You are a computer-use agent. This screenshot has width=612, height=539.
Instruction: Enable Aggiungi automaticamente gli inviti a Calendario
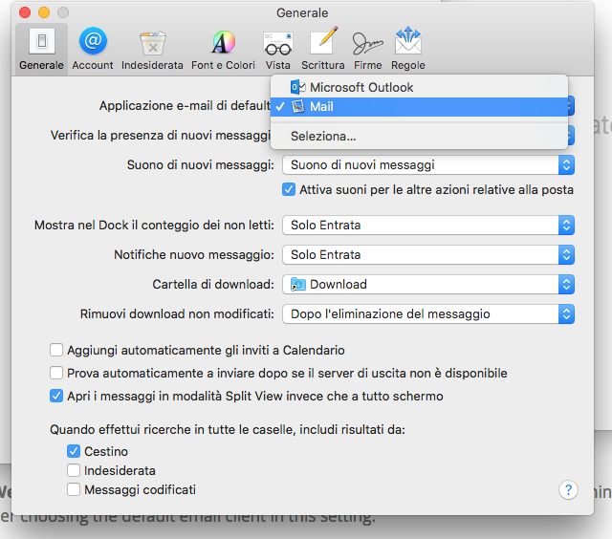pyautogui.click(x=56, y=350)
